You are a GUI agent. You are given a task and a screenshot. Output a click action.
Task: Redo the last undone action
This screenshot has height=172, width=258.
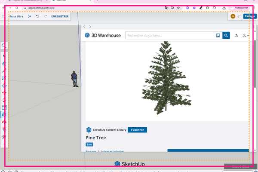point(45,16)
